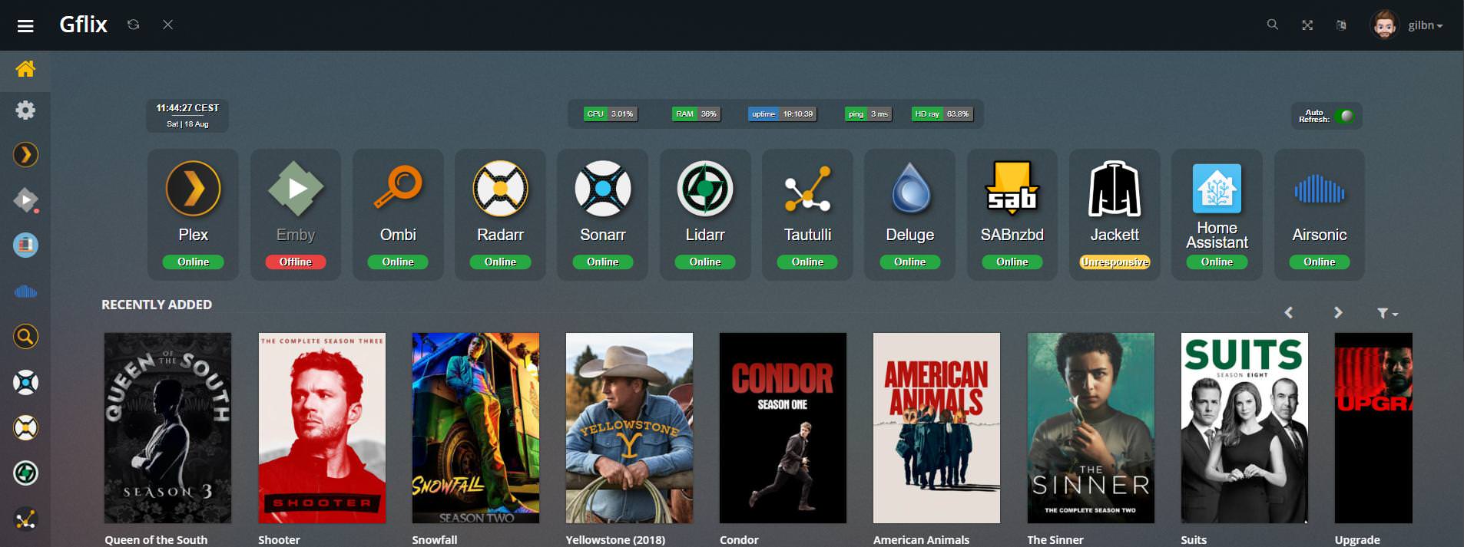Click the Jackett jacket icon
The width and height of the screenshot is (1464, 547).
click(1115, 189)
